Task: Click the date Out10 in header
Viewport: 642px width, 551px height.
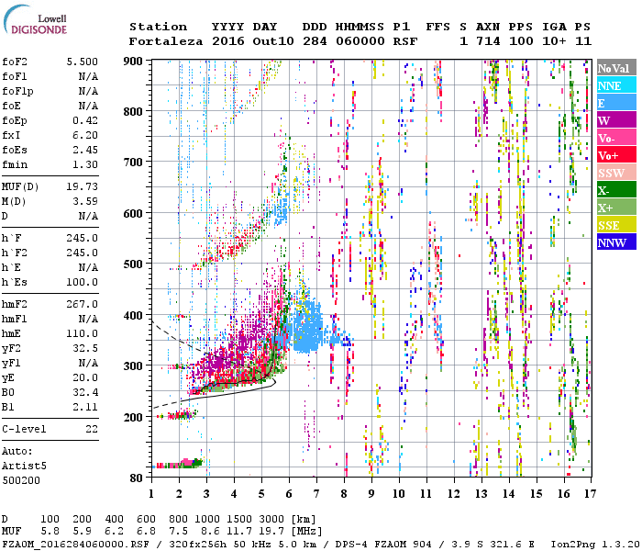Action: [273, 41]
